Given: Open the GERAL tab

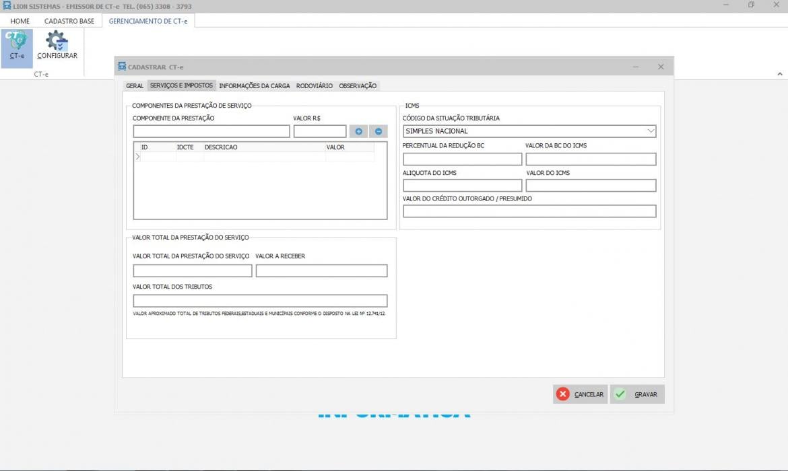Looking at the screenshot, I should click(x=135, y=86).
